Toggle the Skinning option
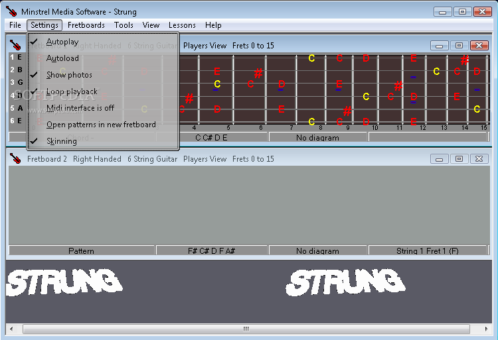This screenshot has height=340, width=498. pos(103,141)
